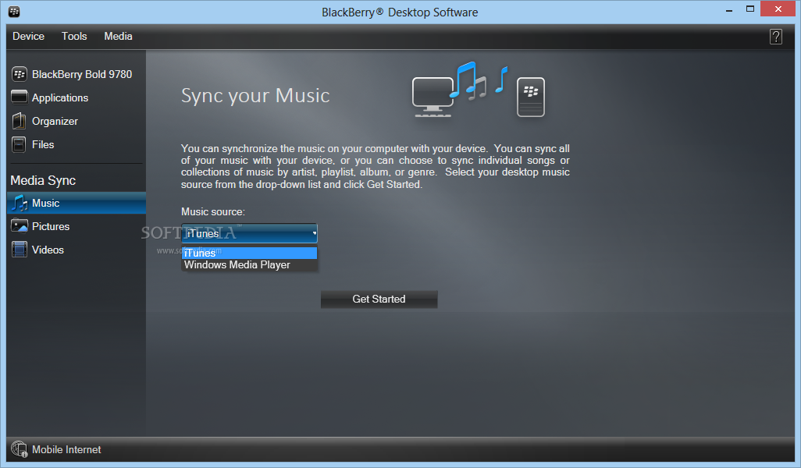The width and height of the screenshot is (801, 468).
Task: Open help with the question mark icon
Action: [775, 37]
